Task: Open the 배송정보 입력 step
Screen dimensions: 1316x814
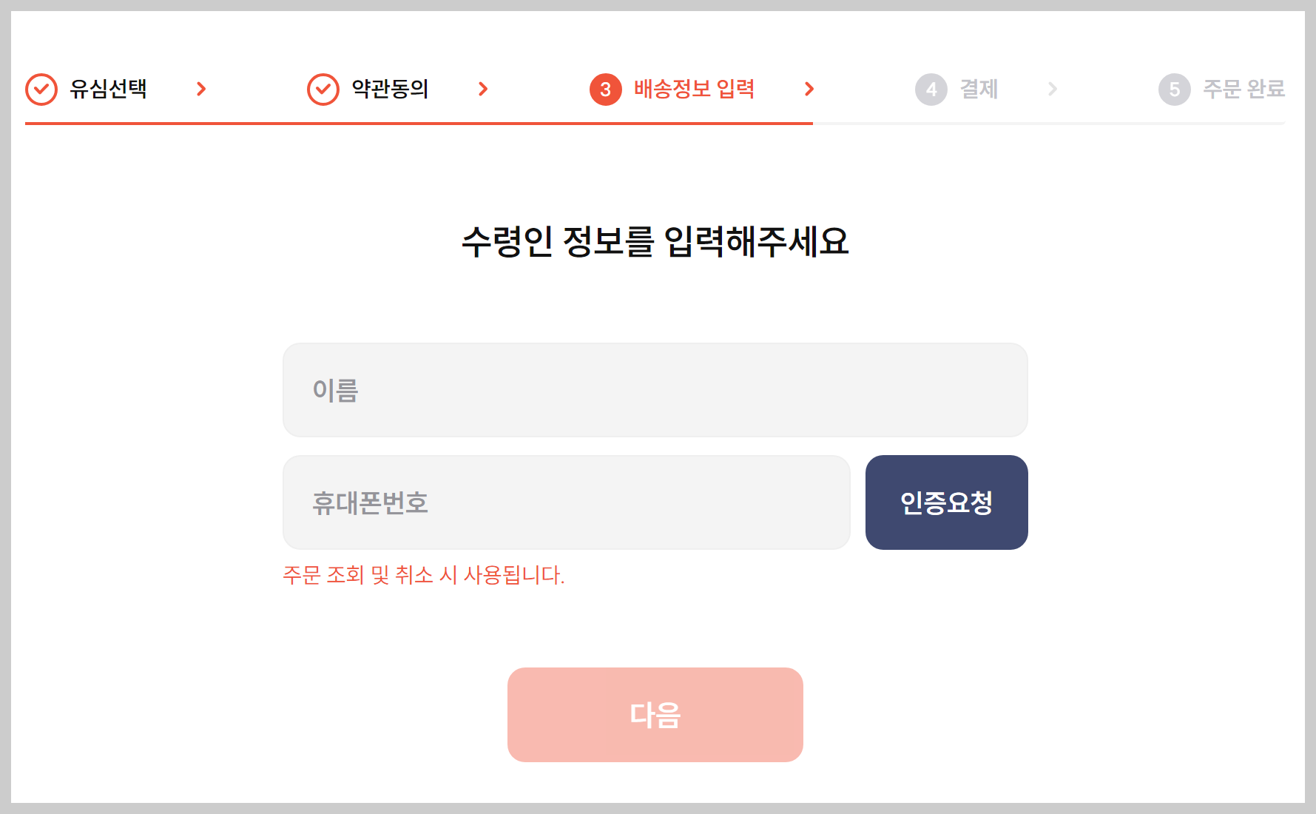Action: [x=694, y=89]
